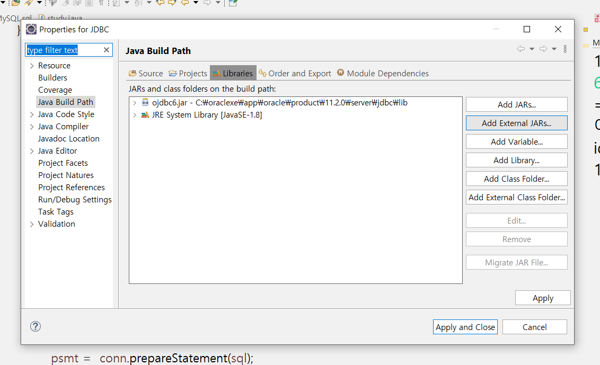Select Builders in the properties tree
The height and width of the screenshot is (365, 600).
[x=53, y=78]
